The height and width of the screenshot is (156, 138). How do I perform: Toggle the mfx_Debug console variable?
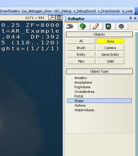point(63,11)
